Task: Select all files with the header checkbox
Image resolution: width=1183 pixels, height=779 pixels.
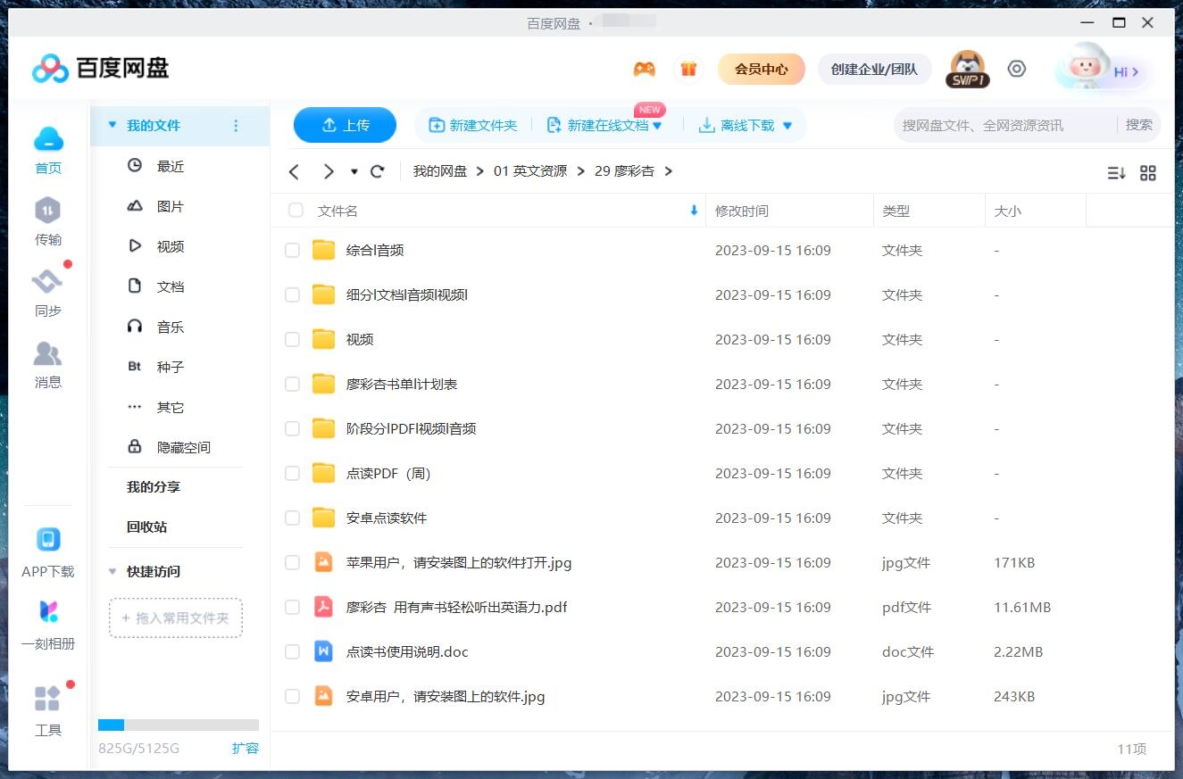Action: point(296,211)
